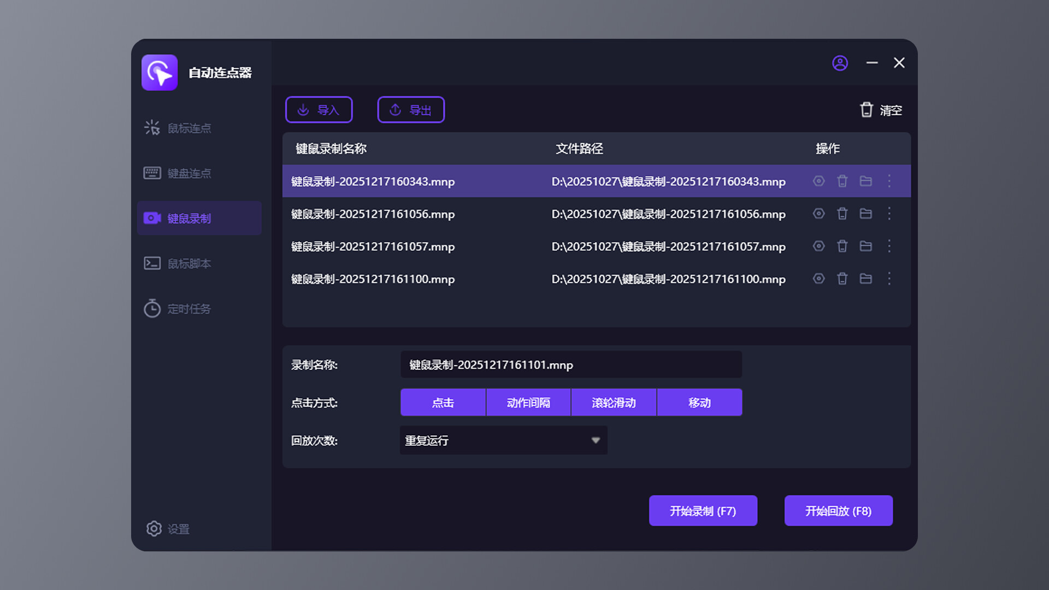
Task: Switch to 鼠标连点 sidebar tab
Action: pyautogui.click(x=188, y=128)
